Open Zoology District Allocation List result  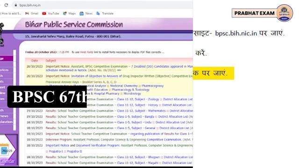click(155, 99)
